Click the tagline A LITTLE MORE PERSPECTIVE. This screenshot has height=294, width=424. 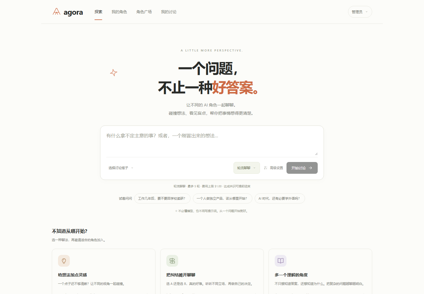[x=212, y=51]
